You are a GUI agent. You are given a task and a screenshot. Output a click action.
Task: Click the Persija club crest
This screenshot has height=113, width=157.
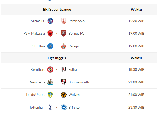[64, 46]
